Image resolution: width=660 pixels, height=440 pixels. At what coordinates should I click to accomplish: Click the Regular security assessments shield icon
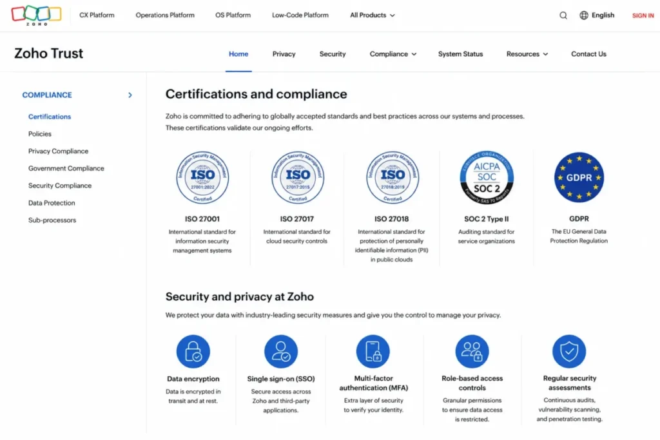pyautogui.click(x=569, y=351)
